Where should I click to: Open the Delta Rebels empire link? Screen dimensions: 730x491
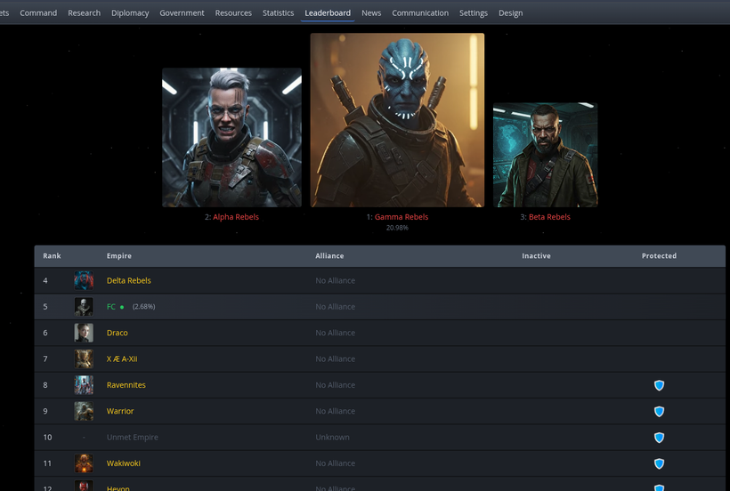pos(129,280)
